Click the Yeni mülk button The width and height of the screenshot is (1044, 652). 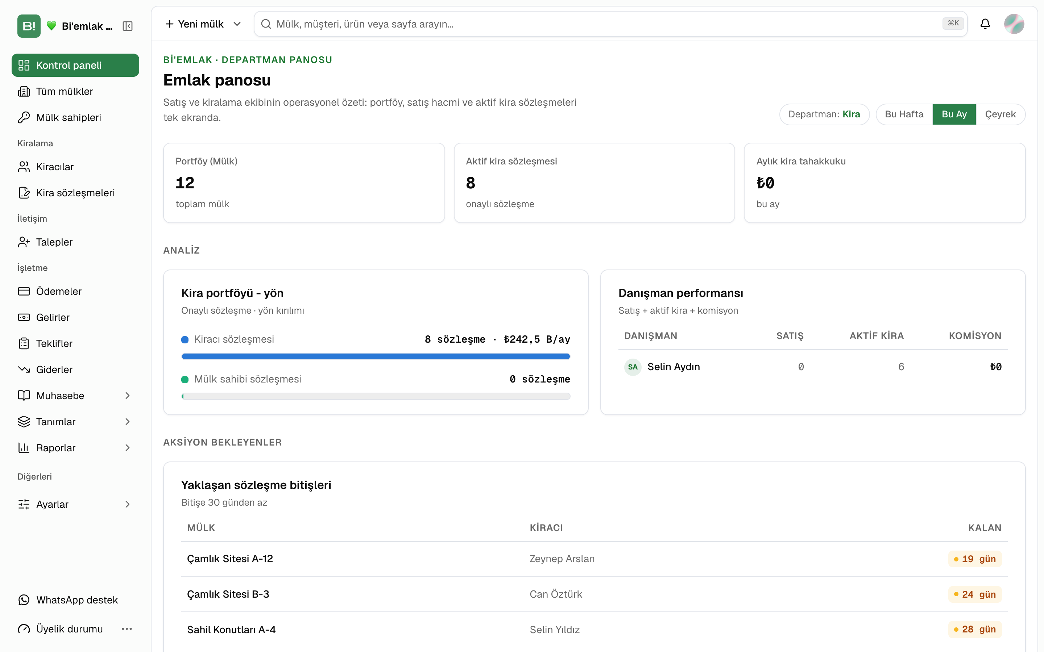[x=195, y=24]
